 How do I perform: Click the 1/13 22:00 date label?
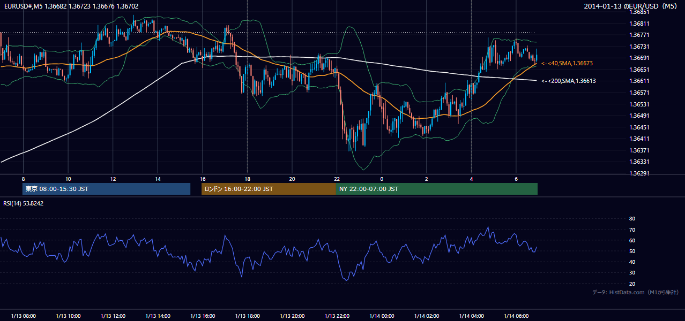337,316
